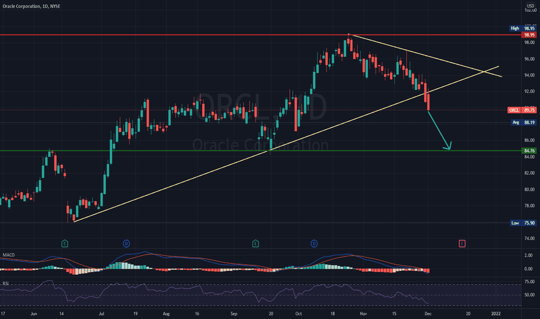Image resolution: width=540 pixels, height=319 pixels.
Task: Click the green 84.76 support price tag
Action: click(529, 151)
